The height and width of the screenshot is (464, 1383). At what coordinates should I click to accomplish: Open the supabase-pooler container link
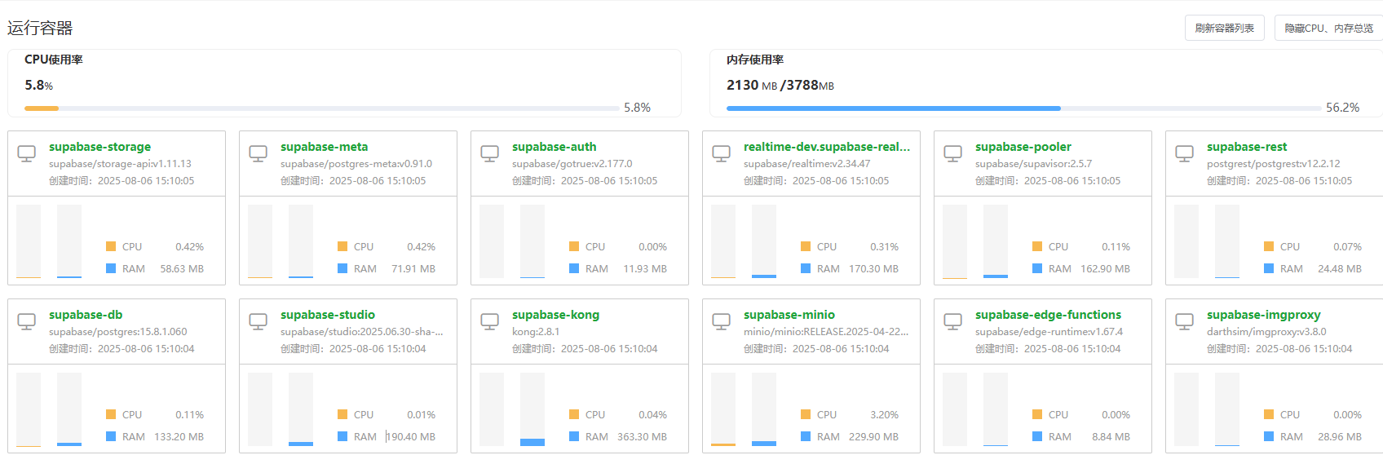[x=1023, y=147]
